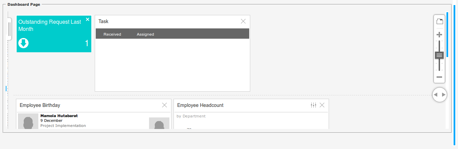Pan dashboard right with the right arrow

[x=443, y=95]
